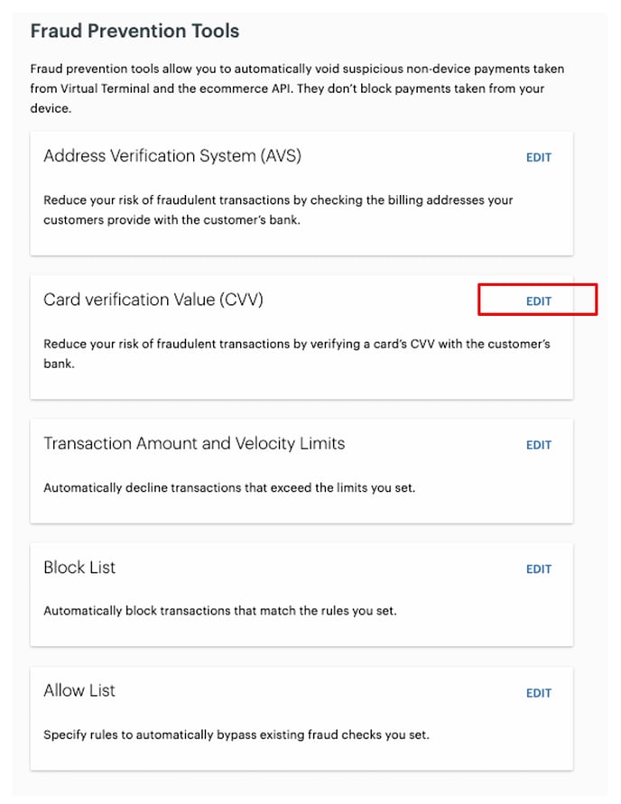Click the Fraud Prevention Tools heading
The image size is (621, 804).
click(x=134, y=31)
